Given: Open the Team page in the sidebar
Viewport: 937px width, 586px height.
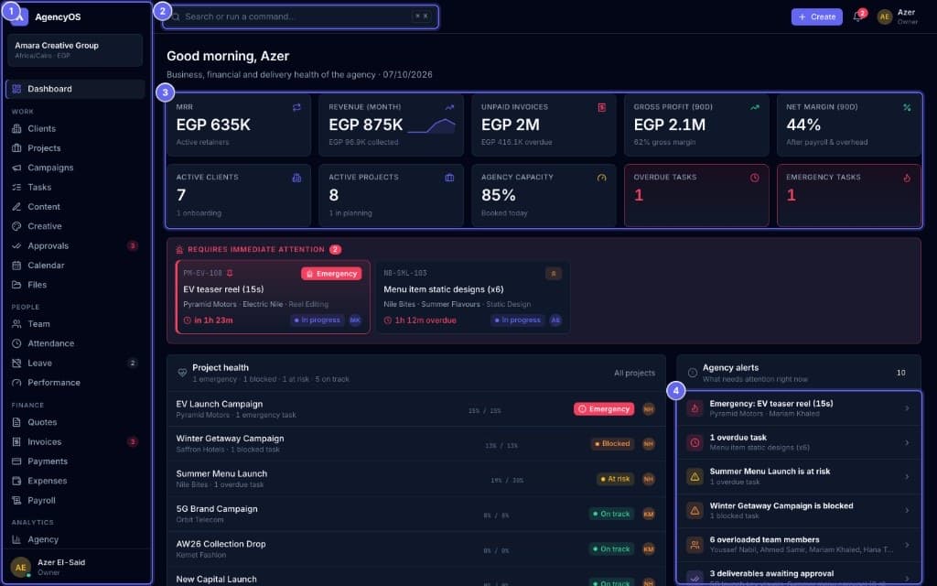Looking at the screenshot, I should (75, 324).
